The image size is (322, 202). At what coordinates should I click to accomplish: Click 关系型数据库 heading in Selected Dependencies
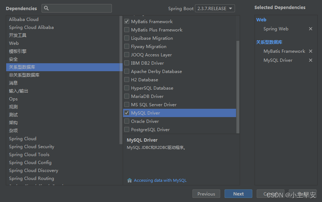point(269,42)
